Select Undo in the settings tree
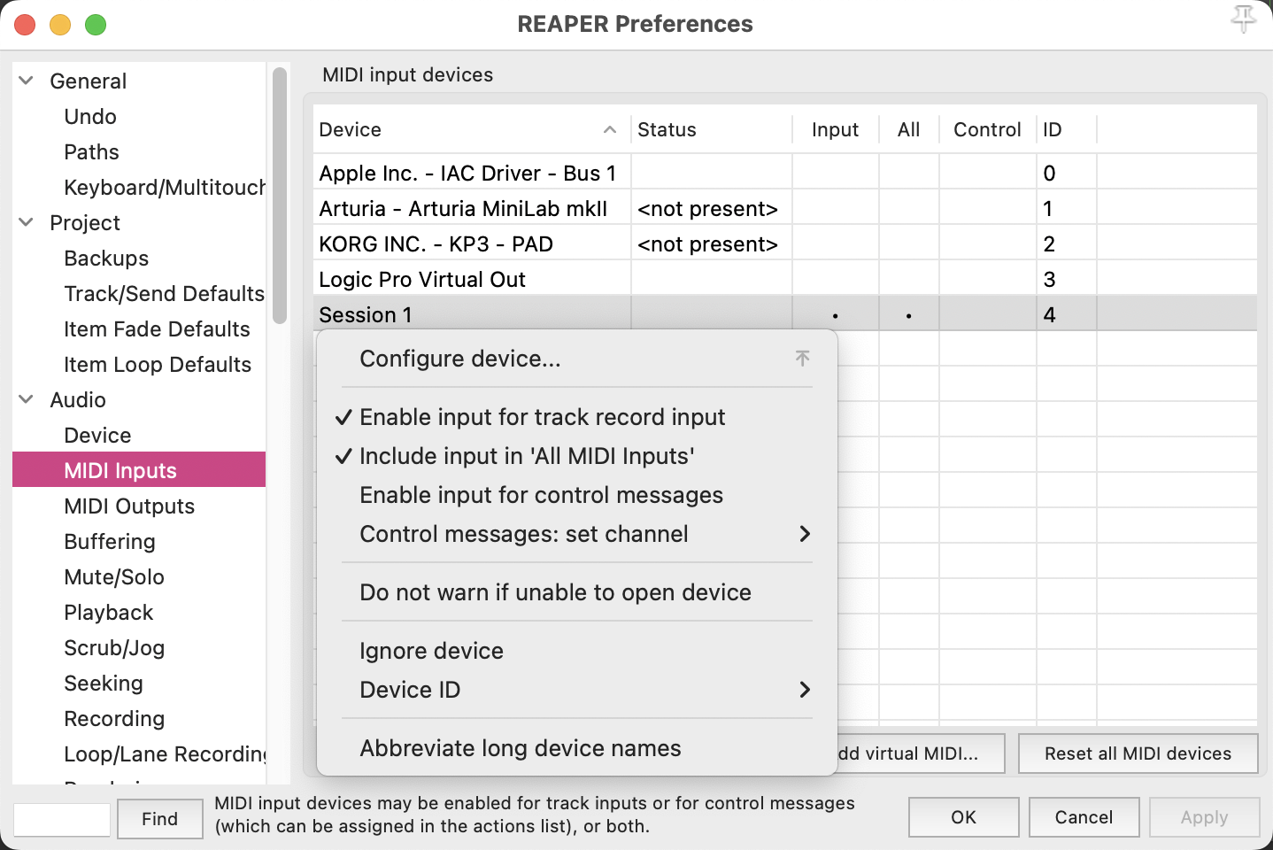1273x850 pixels. tap(90, 116)
